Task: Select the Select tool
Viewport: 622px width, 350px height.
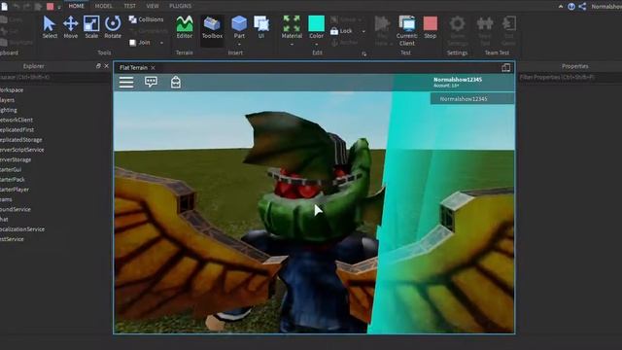Action: pyautogui.click(x=50, y=27)
